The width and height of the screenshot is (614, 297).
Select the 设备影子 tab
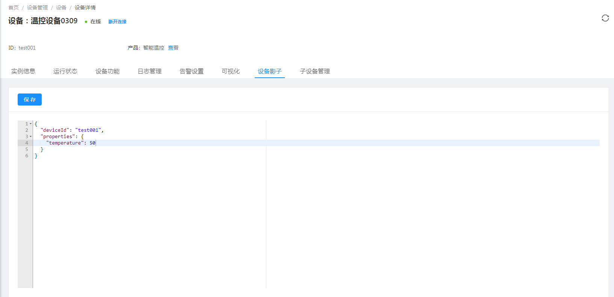(270, 71)
